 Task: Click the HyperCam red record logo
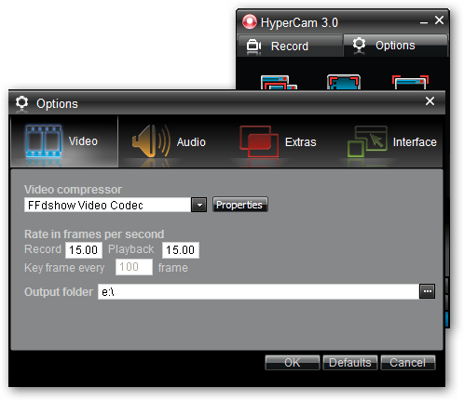(x=250, y=22)
